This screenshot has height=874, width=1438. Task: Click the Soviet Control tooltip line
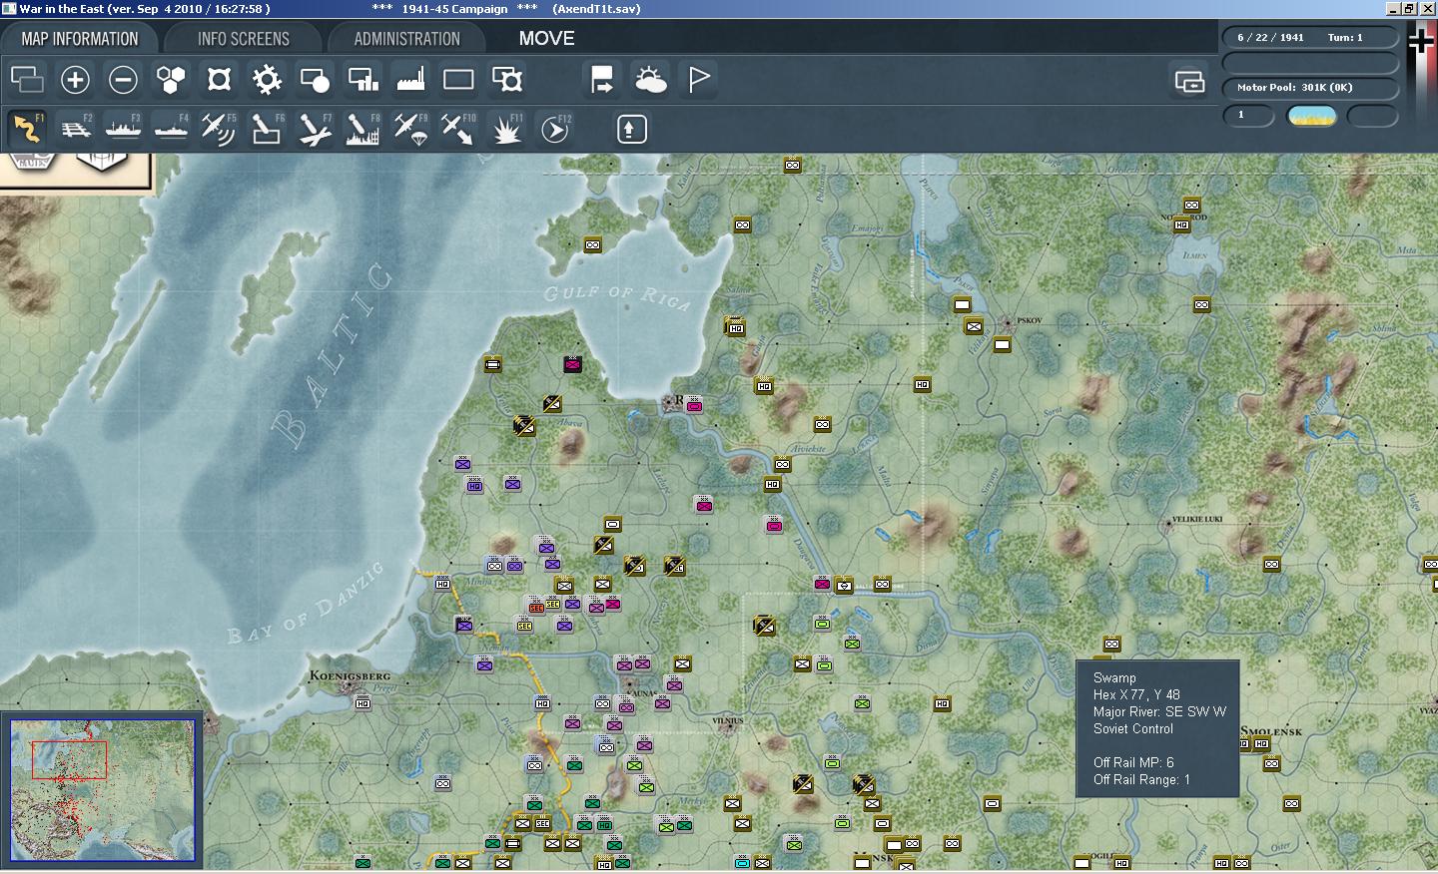click(1132, 728)
